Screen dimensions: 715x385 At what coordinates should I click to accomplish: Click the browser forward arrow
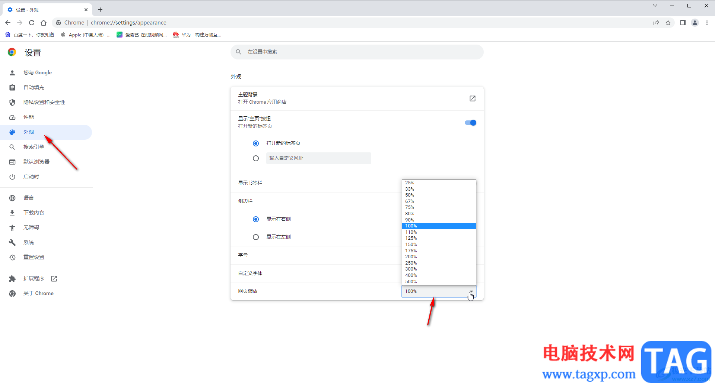(x=20, y=23)
